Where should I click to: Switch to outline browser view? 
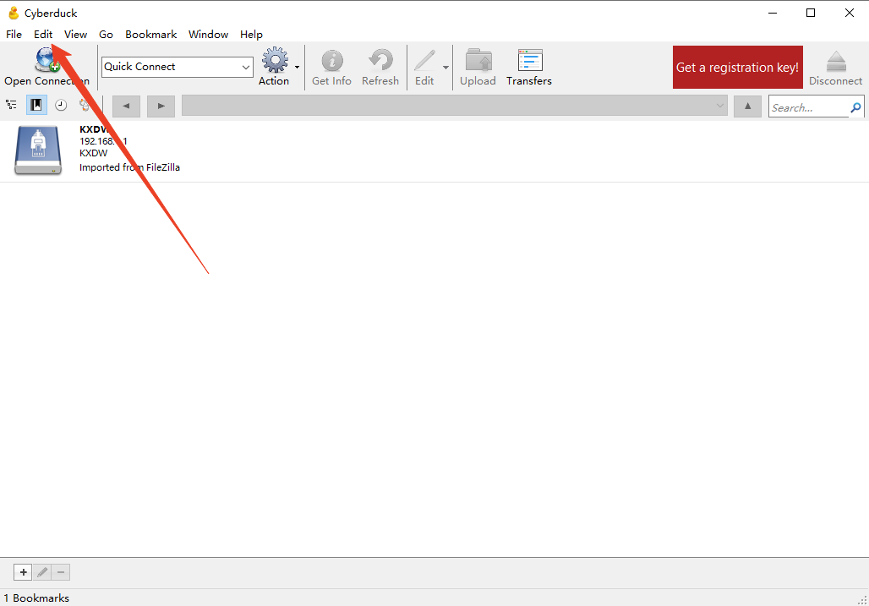coord(11,105)
